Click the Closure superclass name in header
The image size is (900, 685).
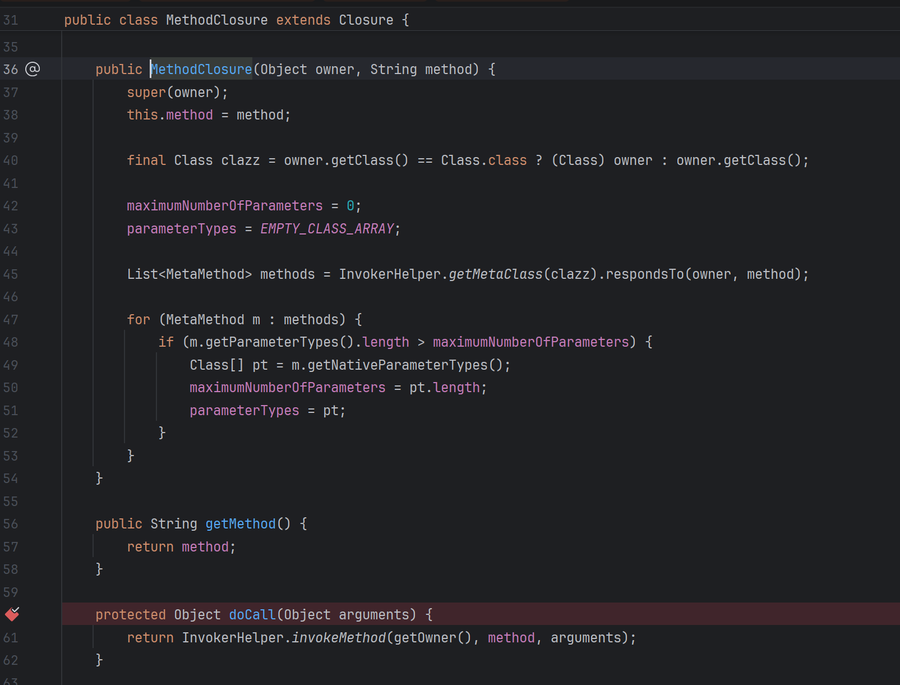tap(366, 20)
